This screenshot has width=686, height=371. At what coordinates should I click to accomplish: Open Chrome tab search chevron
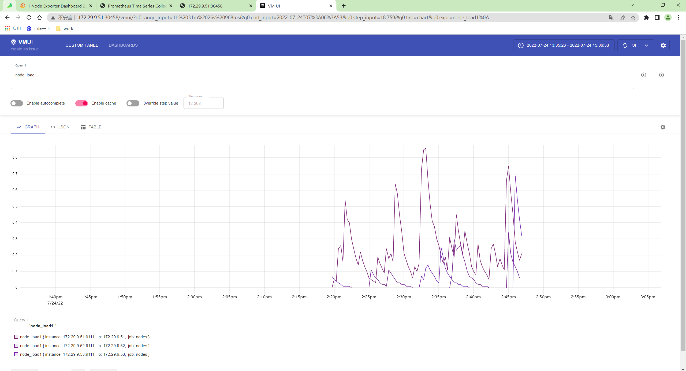[x=632, y=5]
